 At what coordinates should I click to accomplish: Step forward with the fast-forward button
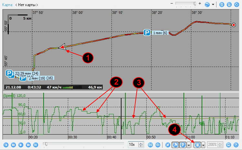click(x=28, y=145)
